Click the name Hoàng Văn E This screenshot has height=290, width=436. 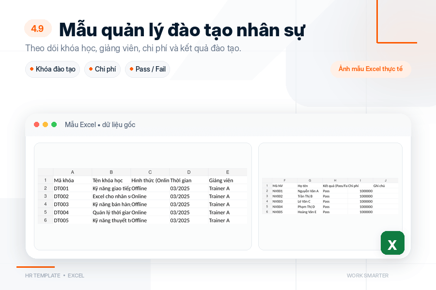310,212
